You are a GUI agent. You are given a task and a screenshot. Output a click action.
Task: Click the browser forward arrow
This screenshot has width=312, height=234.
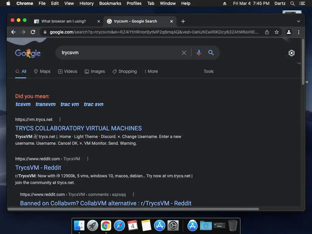(x=23, y=32)
